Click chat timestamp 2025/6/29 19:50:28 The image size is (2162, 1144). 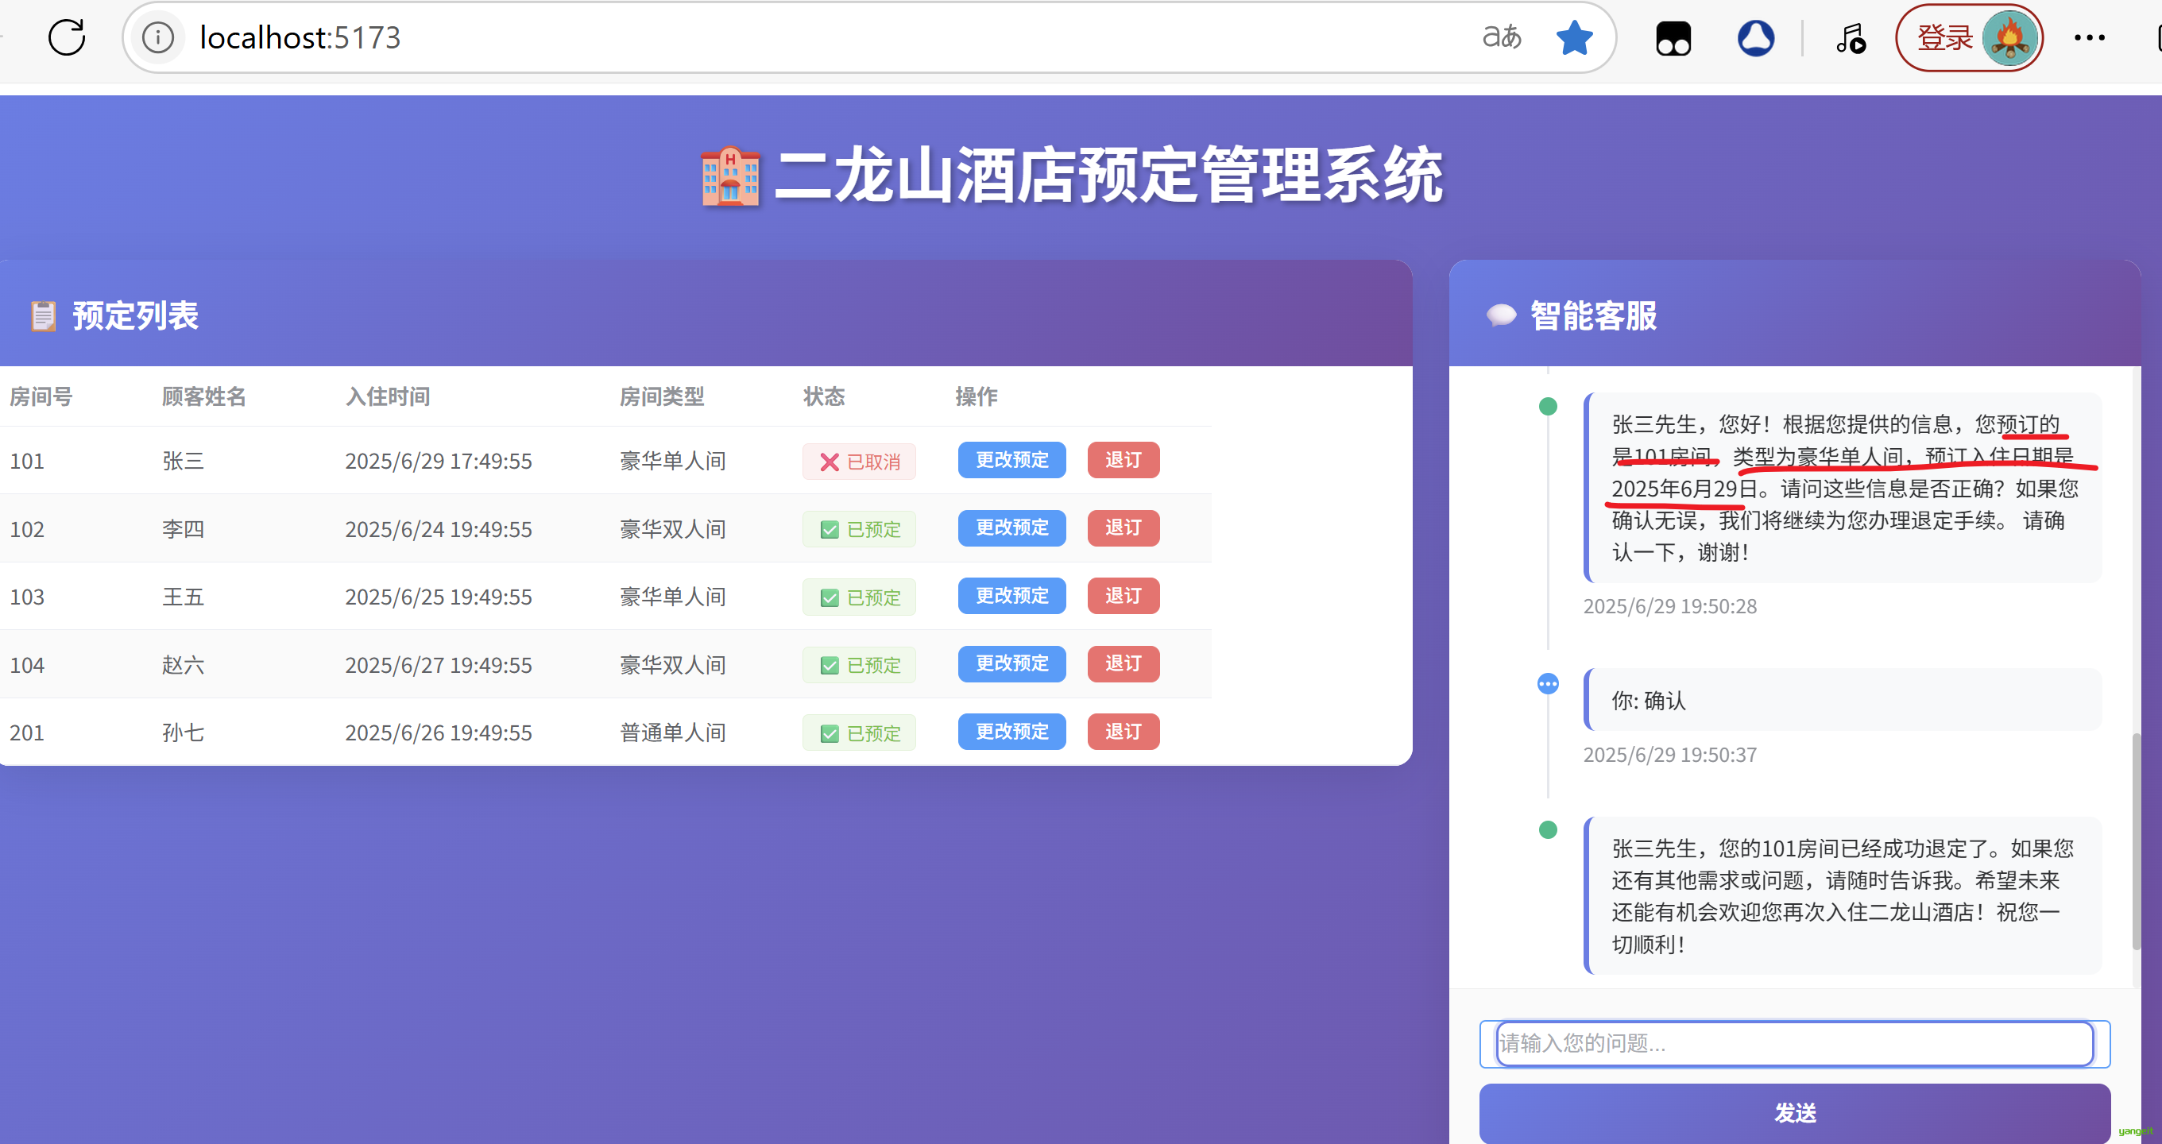[x=1669, y=606]
